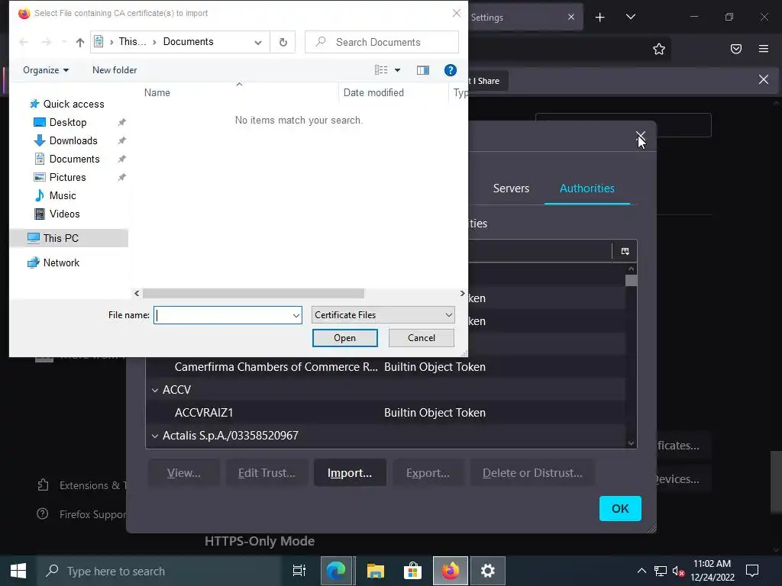Open Microsoft Store from taskbar
This screenshot has height=586, width=782.
click(412, 571)
